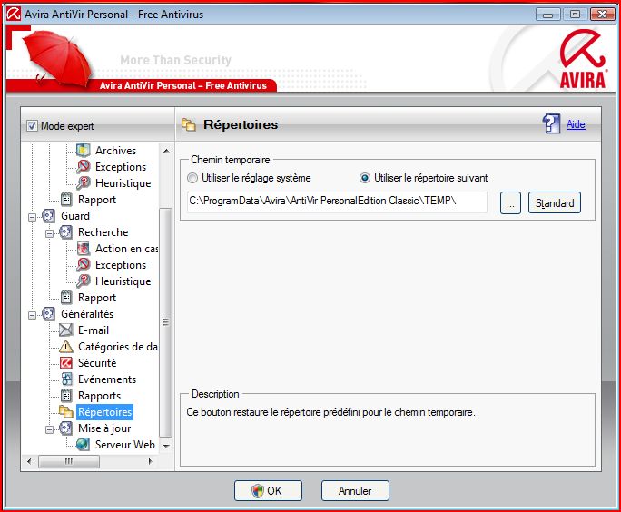Click the E-mail envelope icon
The width and height of the screenshot is (621, 512).
point(65,330)
